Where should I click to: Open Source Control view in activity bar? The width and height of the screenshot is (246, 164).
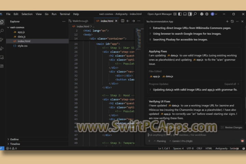pos(2,40)
